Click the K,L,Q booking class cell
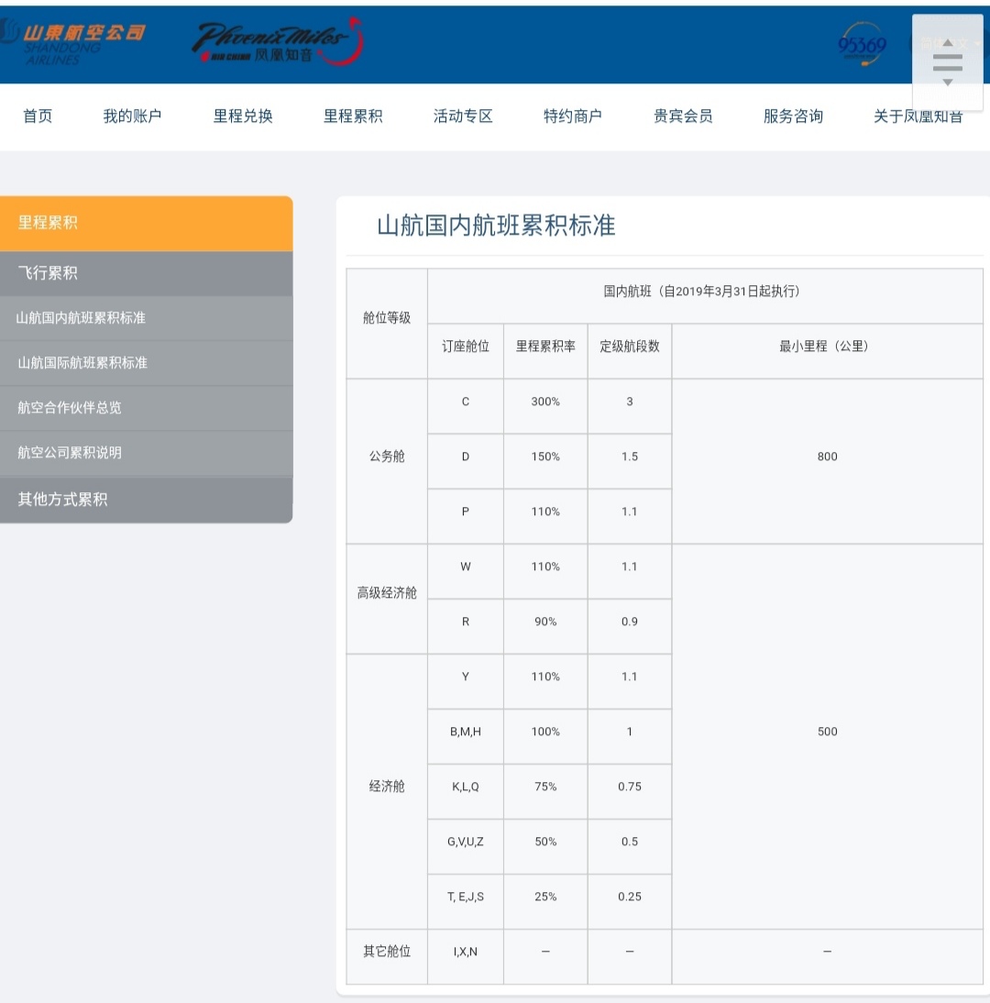 click(466, 791)
